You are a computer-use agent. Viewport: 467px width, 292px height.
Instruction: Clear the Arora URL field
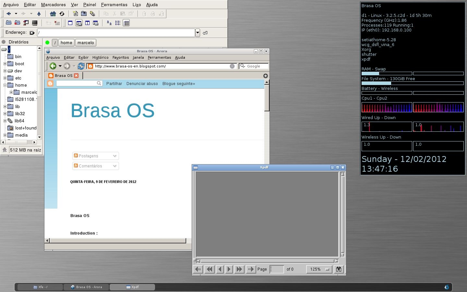tap(232, 66)
